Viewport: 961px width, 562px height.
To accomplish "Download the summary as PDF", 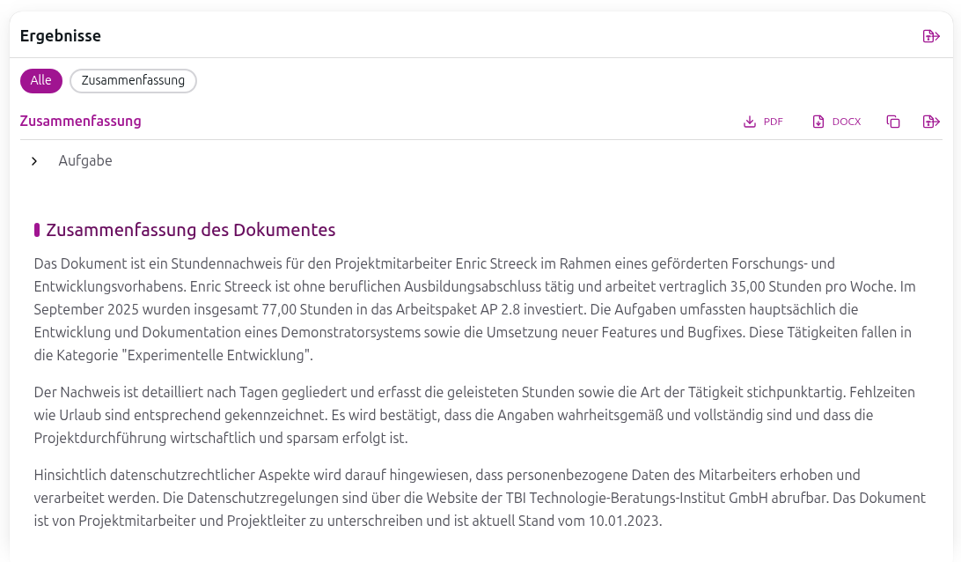I will click(x=763, y=121).
